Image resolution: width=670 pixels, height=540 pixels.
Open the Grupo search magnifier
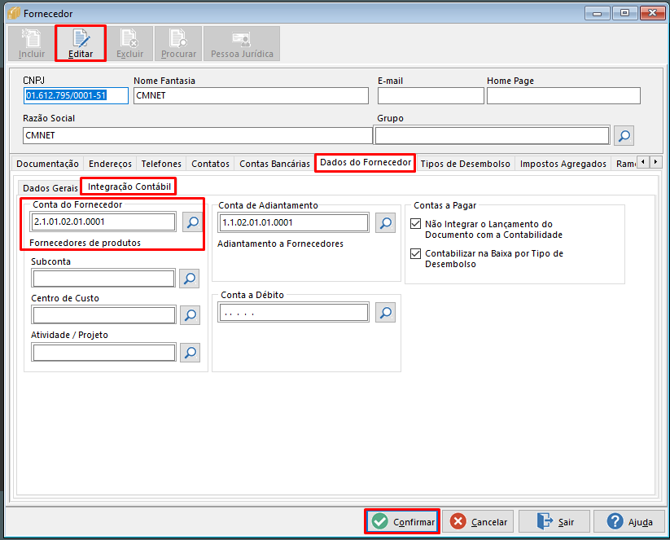[x=624, y=136]
